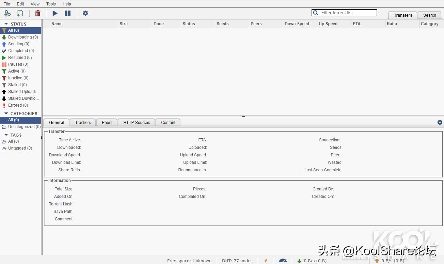Viewport: 444px width, 264px height.
Task: Select the Paused status filter
Action: (x=20, y=64)
